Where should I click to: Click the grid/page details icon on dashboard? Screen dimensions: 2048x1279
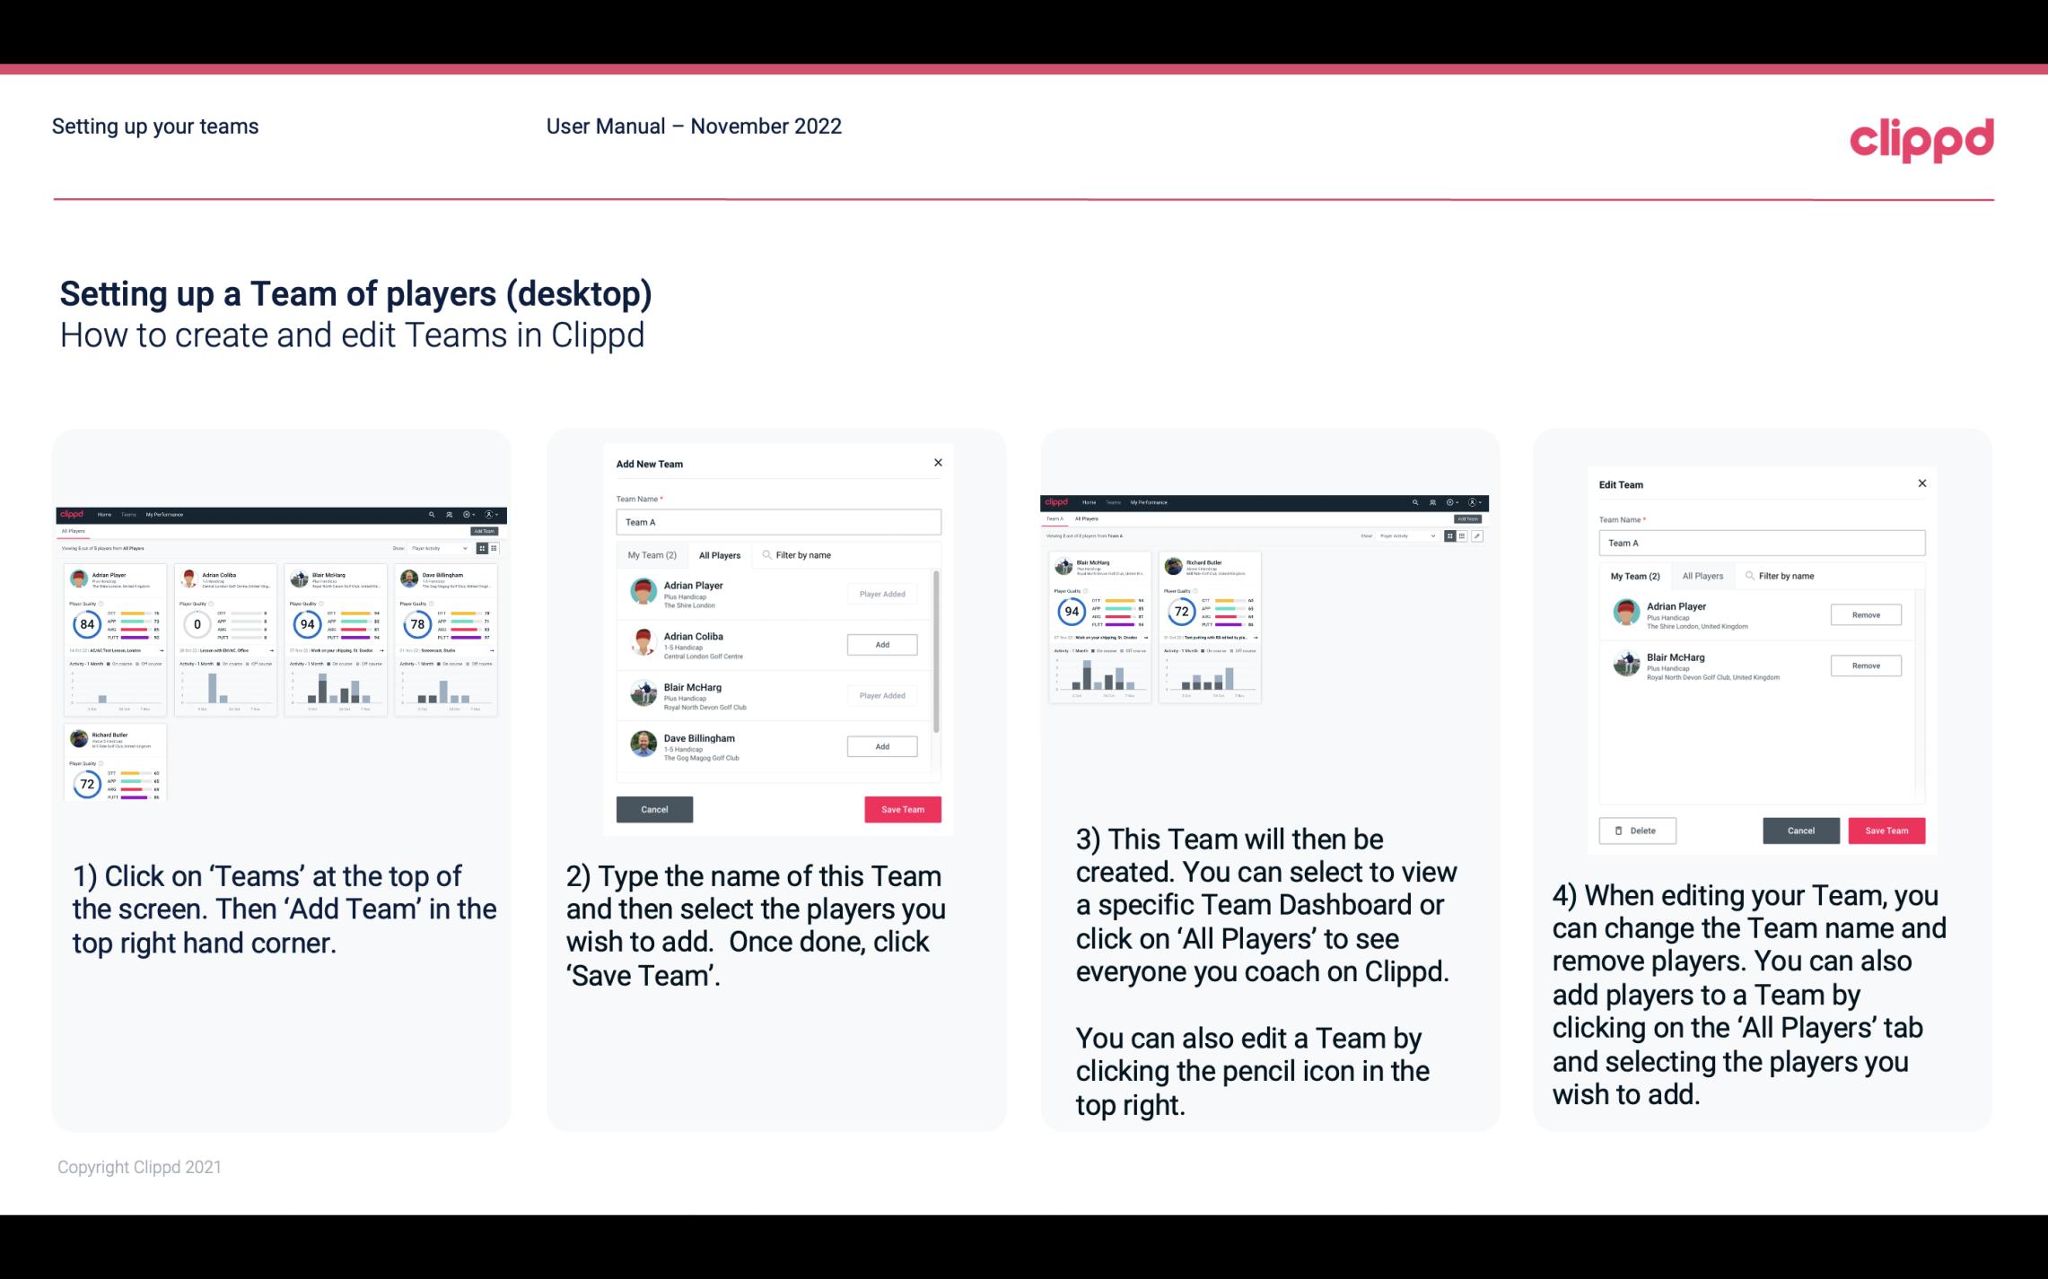pyautogui.click(x=1461, y=536)
